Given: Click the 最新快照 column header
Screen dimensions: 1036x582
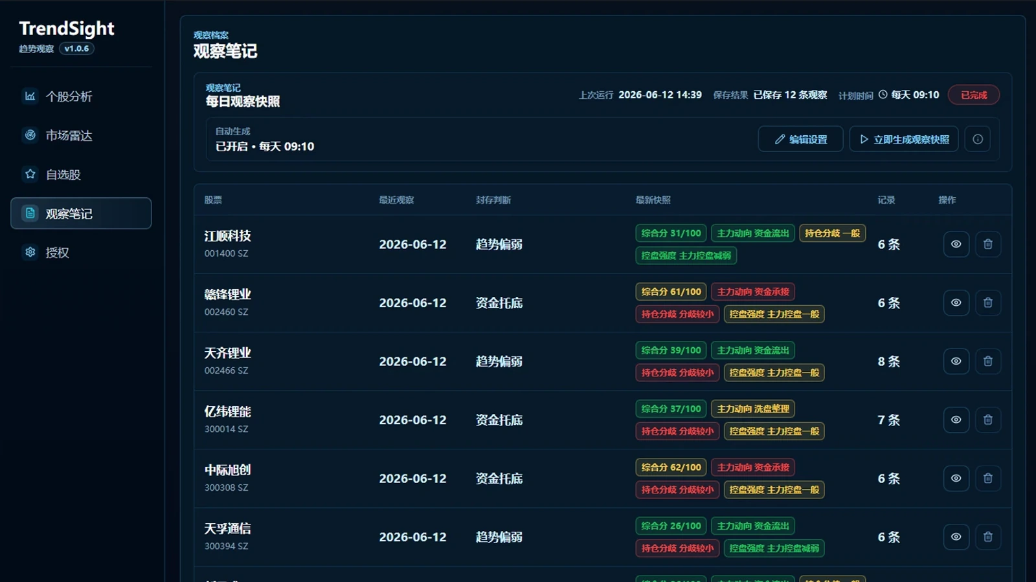Looking at the screenshot, I should 653,200.
